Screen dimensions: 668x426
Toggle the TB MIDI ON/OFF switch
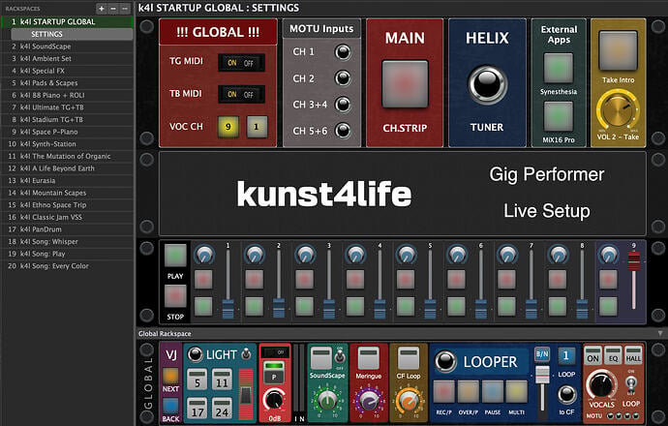(241, 94)
